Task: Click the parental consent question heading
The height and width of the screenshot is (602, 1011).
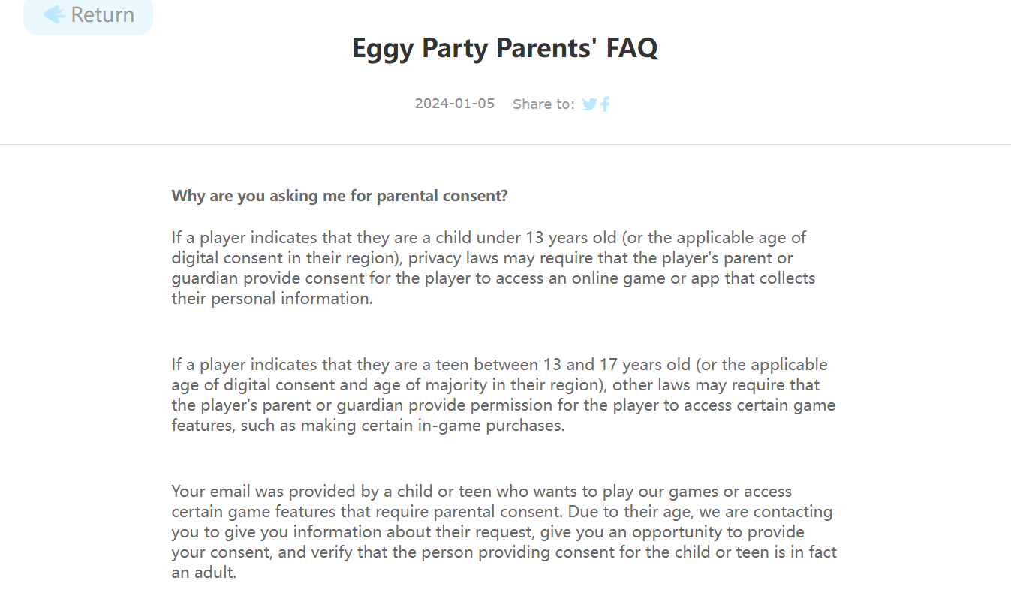Action: (339, 196)
